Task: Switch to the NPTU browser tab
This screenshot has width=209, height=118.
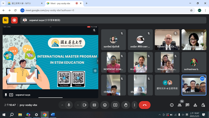Action: 25,3
